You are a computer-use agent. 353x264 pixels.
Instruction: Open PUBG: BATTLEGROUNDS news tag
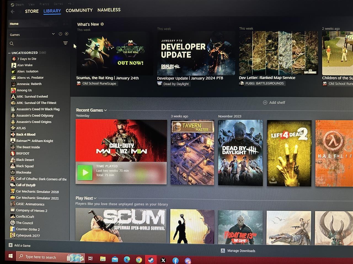point(262,83)
